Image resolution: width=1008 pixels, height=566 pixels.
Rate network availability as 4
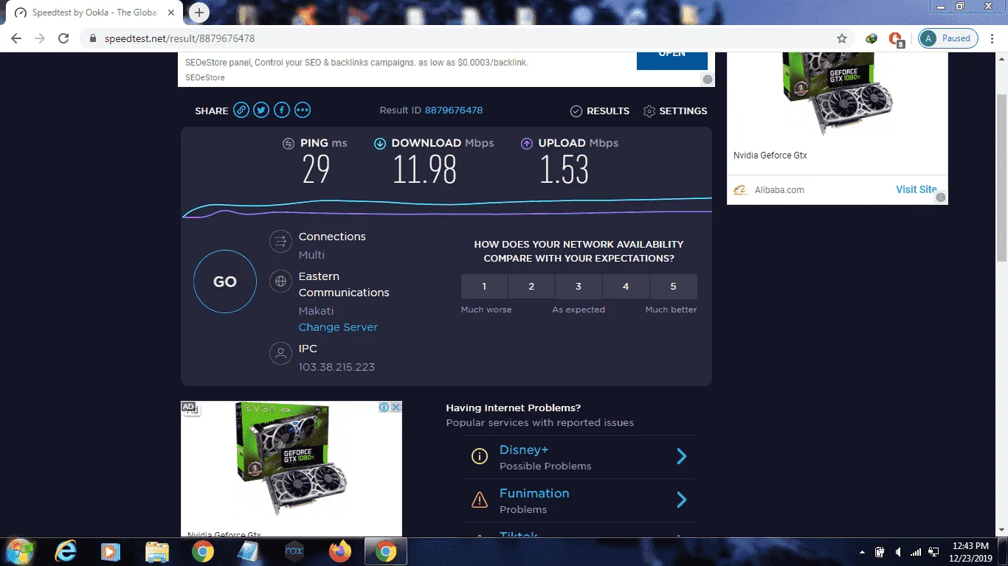626,286
